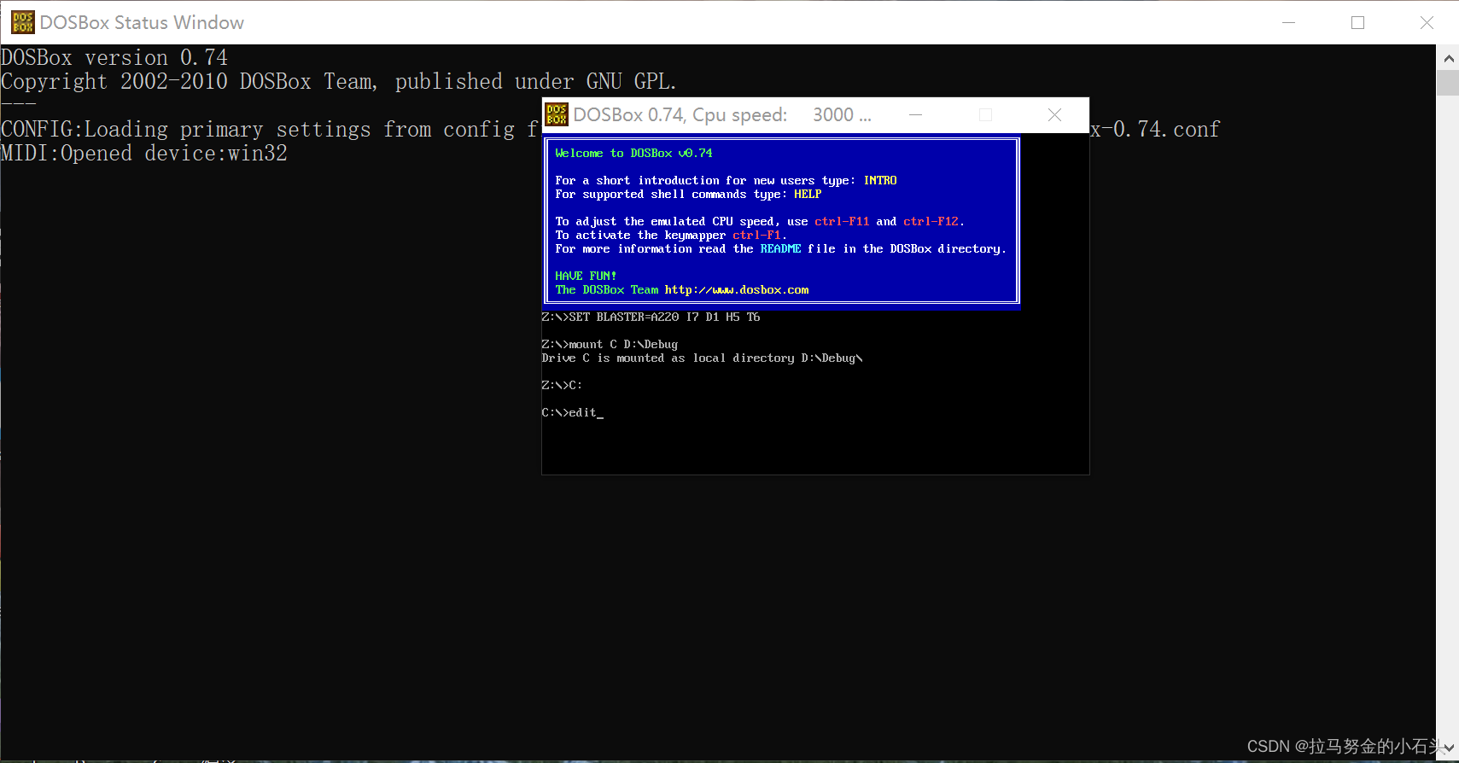Minimize the DOSBox Status Window
The height and width of the screenshot is (763, 1459).
(1288, 22)
